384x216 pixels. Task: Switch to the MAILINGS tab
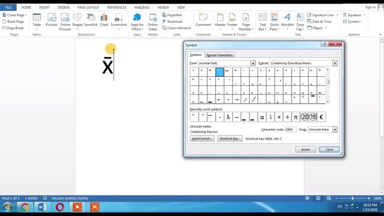click(x=142, y=7)
